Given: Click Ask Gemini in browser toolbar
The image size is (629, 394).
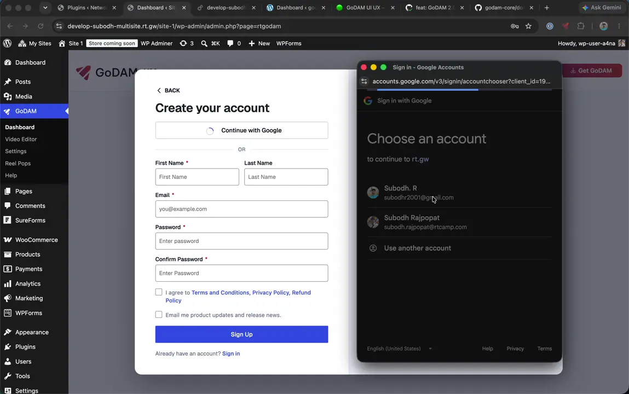Looking at the screenshot, I should 602,8.
